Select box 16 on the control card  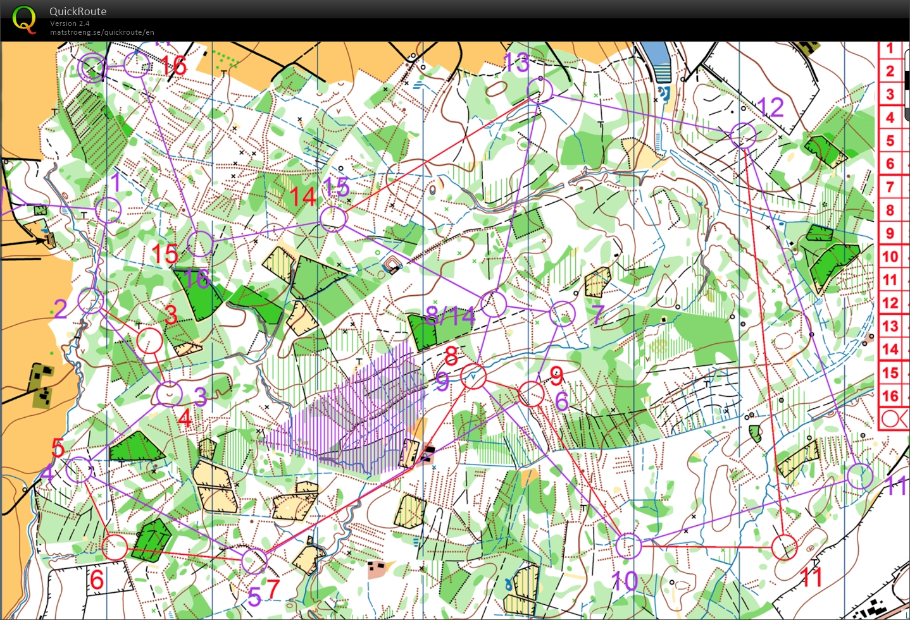(x=890, y=396)
